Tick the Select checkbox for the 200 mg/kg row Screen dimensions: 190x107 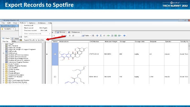point(55,54)
